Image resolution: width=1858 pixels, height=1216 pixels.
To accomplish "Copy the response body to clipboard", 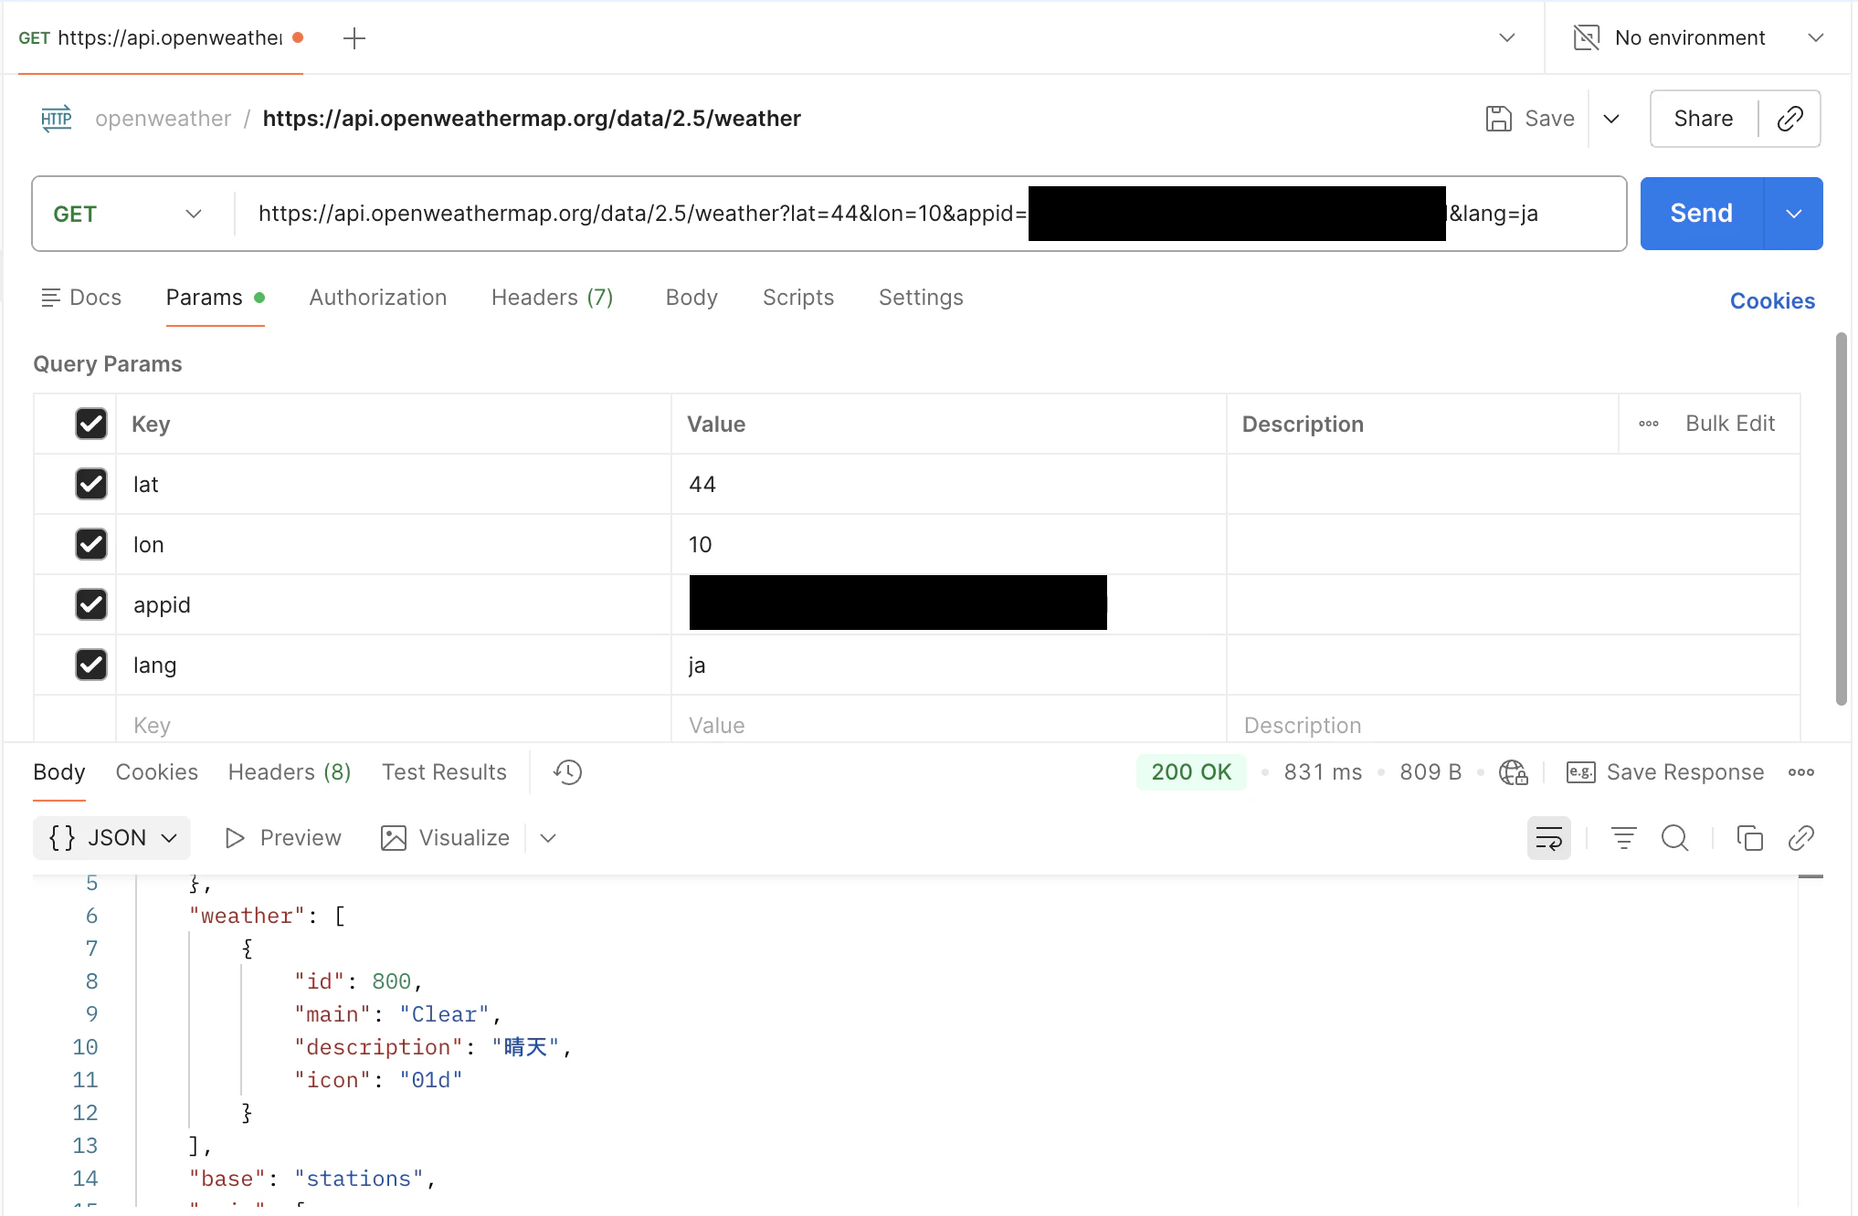I will coord(1749,838).
